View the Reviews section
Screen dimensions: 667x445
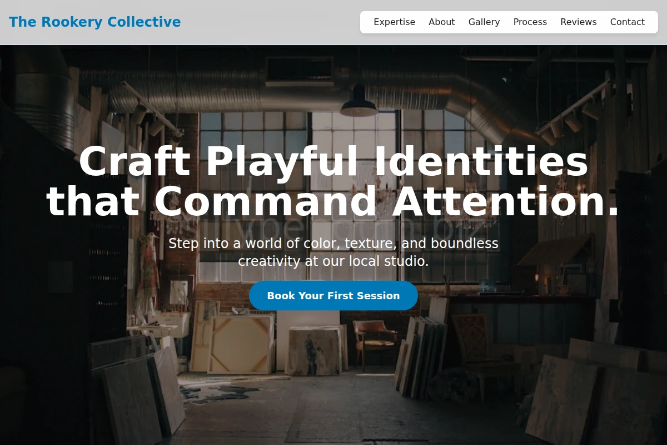pos(578,22)
